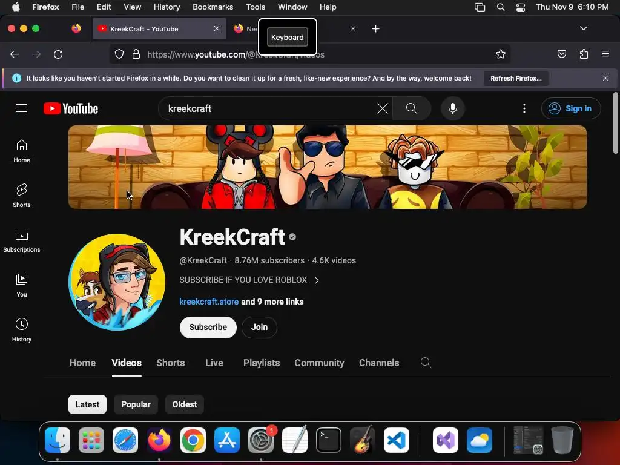620x465 pixels.
Task: Start voice search with microphone
Action: coord(453,108)
